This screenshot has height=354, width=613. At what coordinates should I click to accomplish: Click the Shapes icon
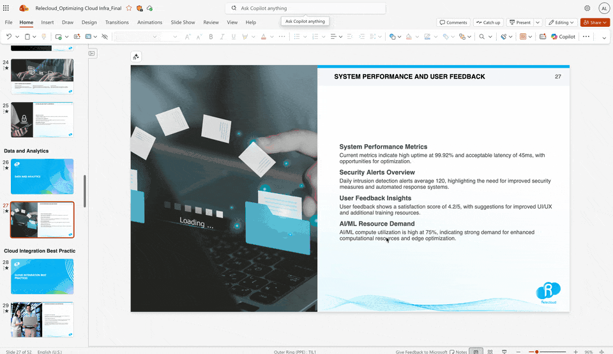click(x=392, y=37)
